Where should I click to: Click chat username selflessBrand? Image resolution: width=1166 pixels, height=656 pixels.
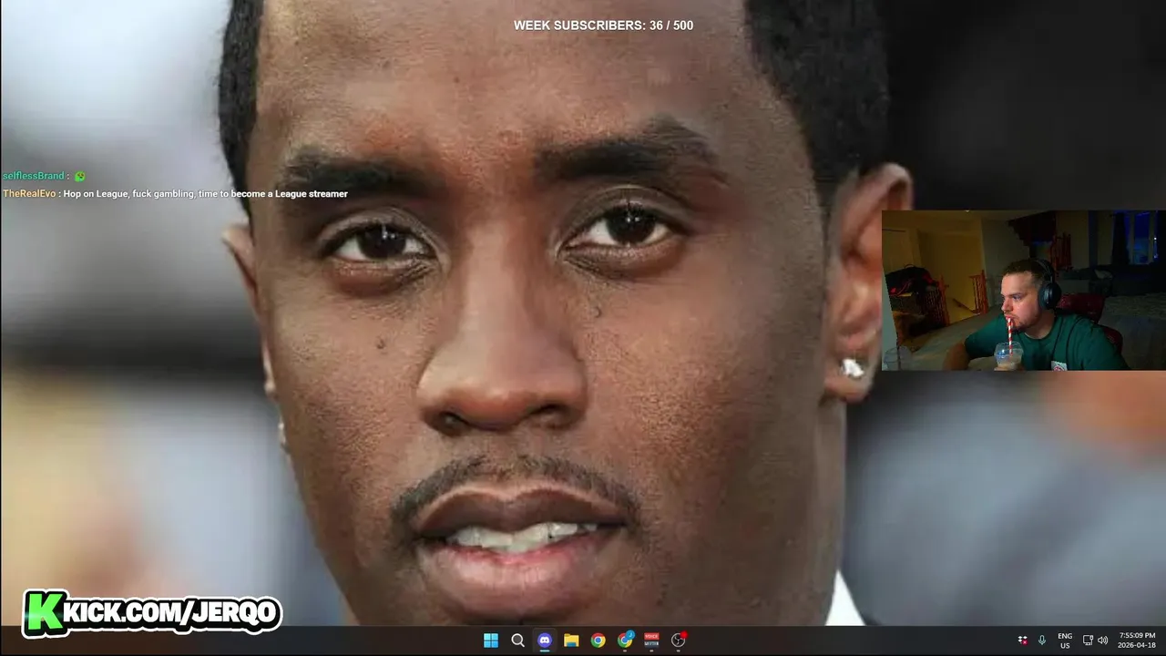(x=33, y=176)
